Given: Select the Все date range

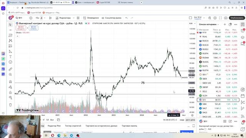Looking at the screenshot, I should click(x=52, y=120).
